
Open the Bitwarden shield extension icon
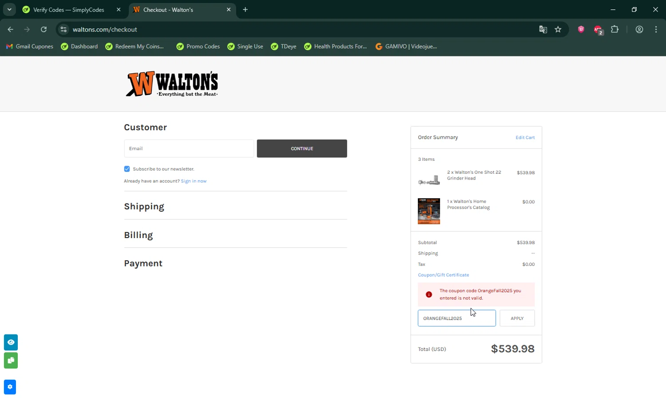pos(581,29)
